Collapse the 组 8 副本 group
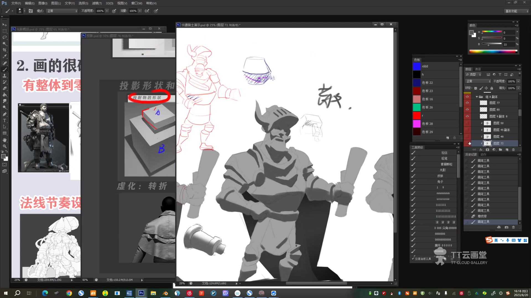Image resolution: width=531 pixels, height=298 pixels. (477, 97)
